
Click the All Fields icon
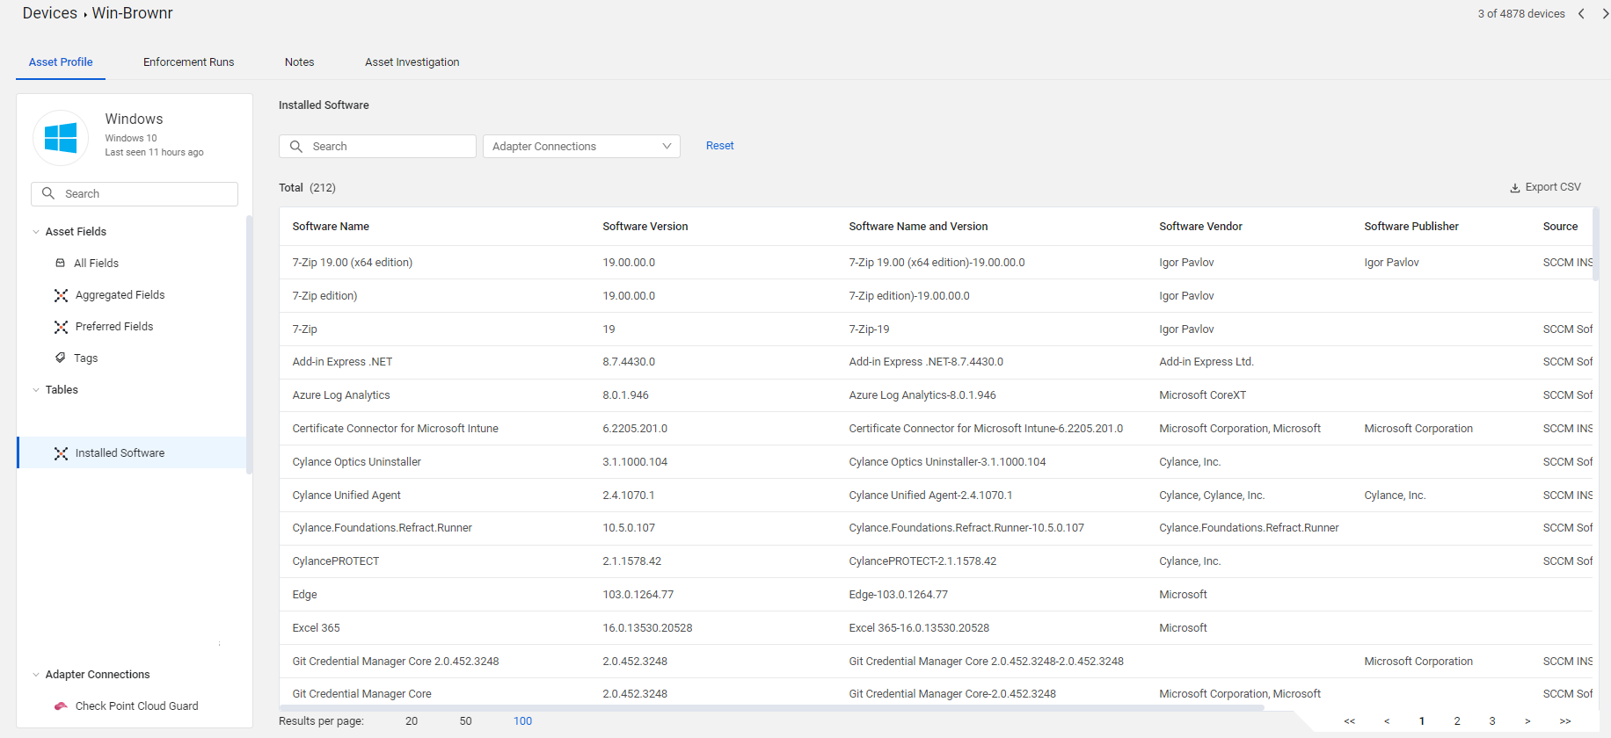(61, 263)
